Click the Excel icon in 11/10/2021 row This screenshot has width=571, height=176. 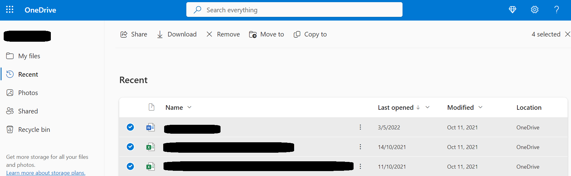tap(151, 166)
